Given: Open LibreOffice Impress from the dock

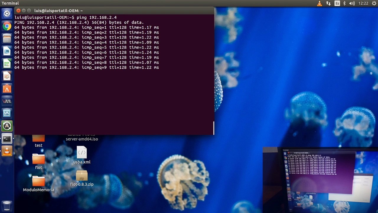Looking at the screenshot, I should [x=7, y=76].
